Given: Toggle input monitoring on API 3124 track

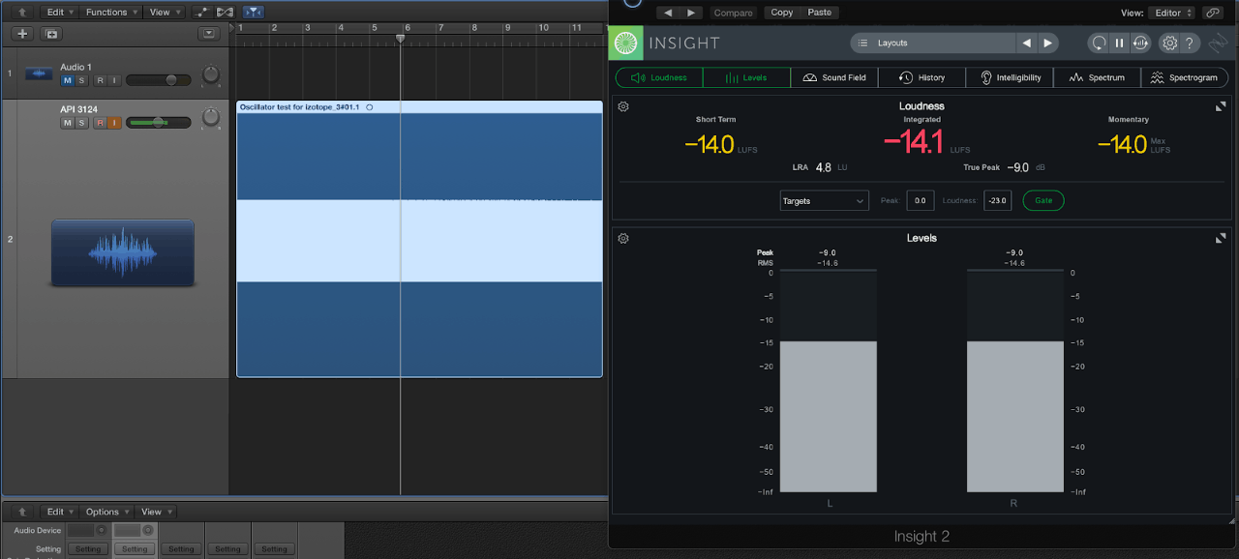Looking at the screenshot, I should (114, 123).
